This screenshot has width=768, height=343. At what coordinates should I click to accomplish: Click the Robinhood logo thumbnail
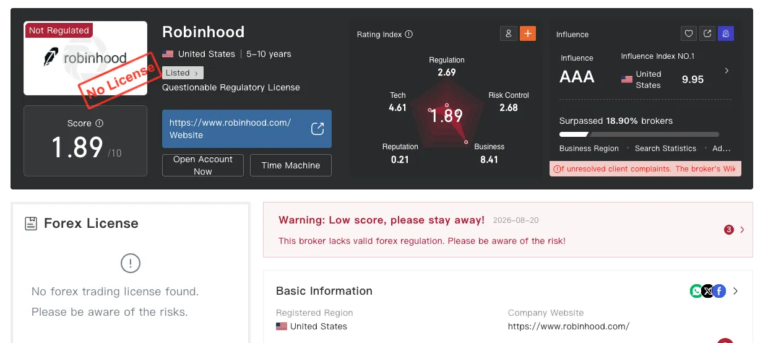[x=85, y=58]
